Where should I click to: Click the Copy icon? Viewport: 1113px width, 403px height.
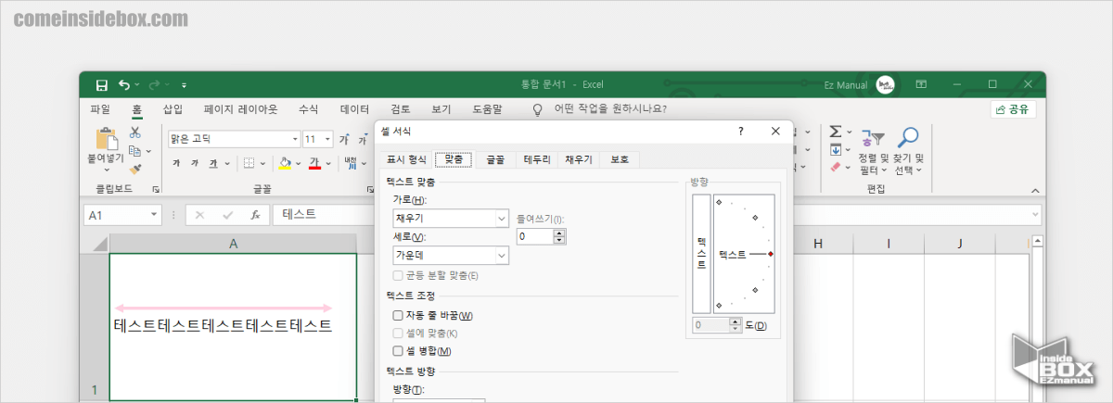pos(135,151)
